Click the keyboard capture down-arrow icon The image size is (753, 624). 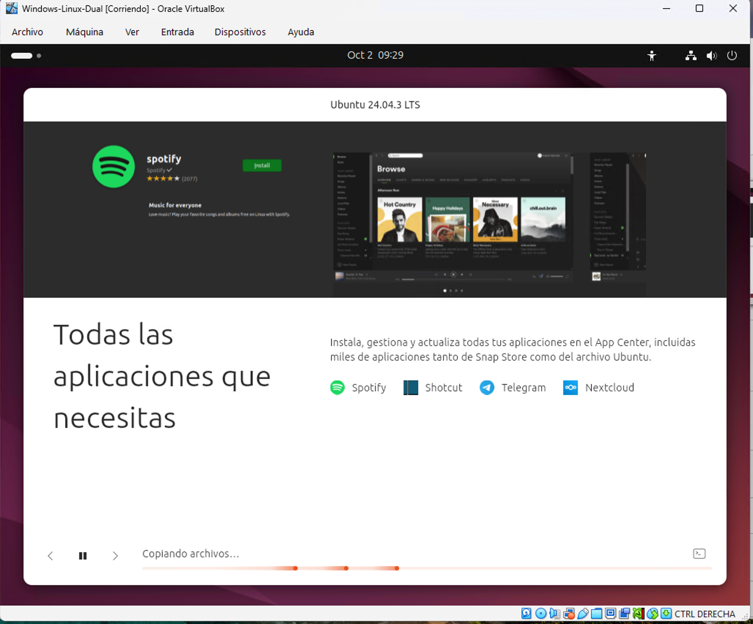(x=666, y=613)
